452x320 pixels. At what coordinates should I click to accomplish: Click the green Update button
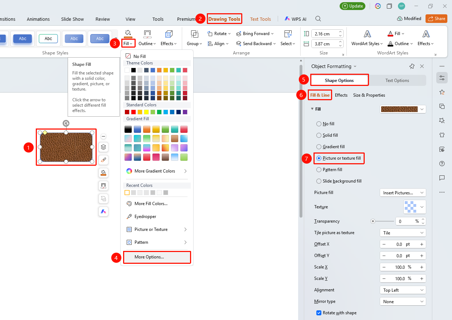[x=352, y=6]
